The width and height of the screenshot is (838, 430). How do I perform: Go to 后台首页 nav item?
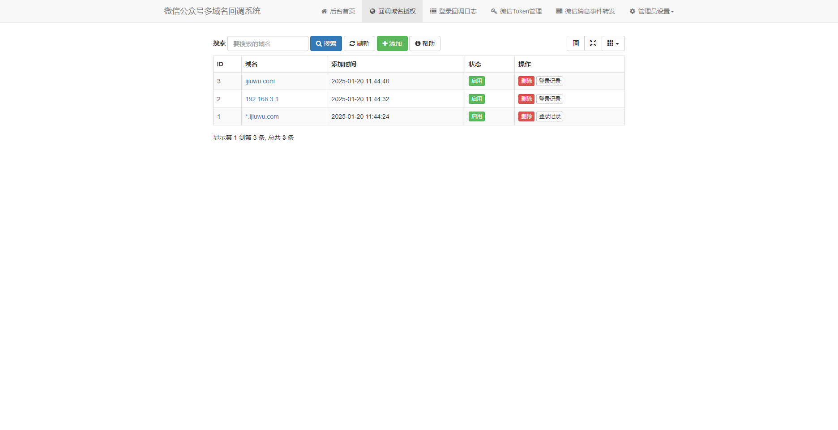338,11
